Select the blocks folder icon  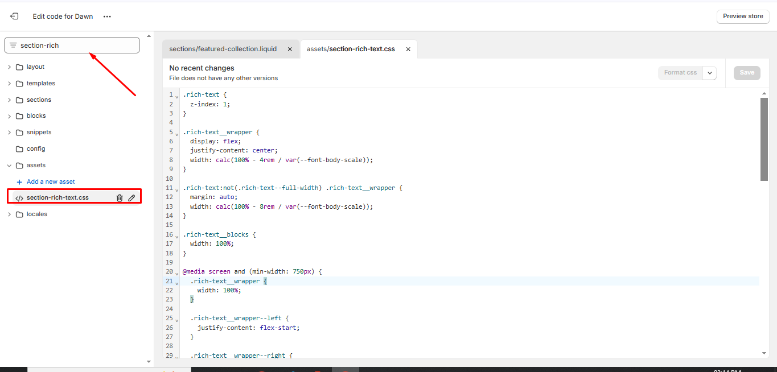point(19,116)
